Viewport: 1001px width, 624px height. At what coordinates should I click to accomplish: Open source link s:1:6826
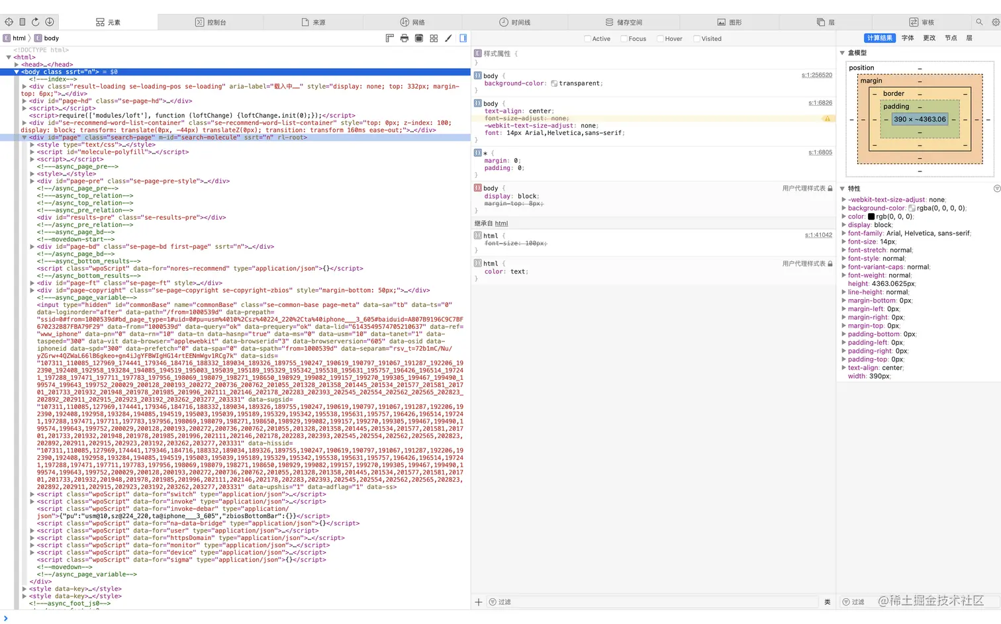(820, 103)
